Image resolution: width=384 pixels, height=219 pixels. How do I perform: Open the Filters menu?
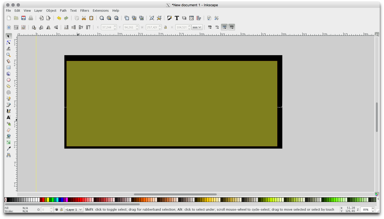85,11
